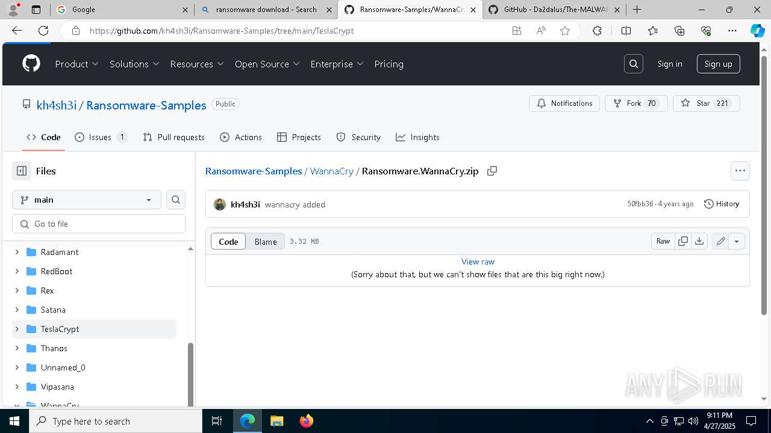The image size is (771, 433).
Task: Expand the RedBoot folder chevron
Action: [17, 271]
